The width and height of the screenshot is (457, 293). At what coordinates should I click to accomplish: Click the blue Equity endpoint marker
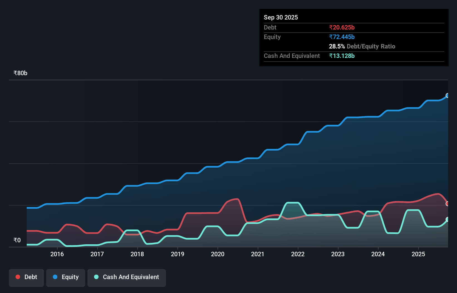(x=448, y=96)
